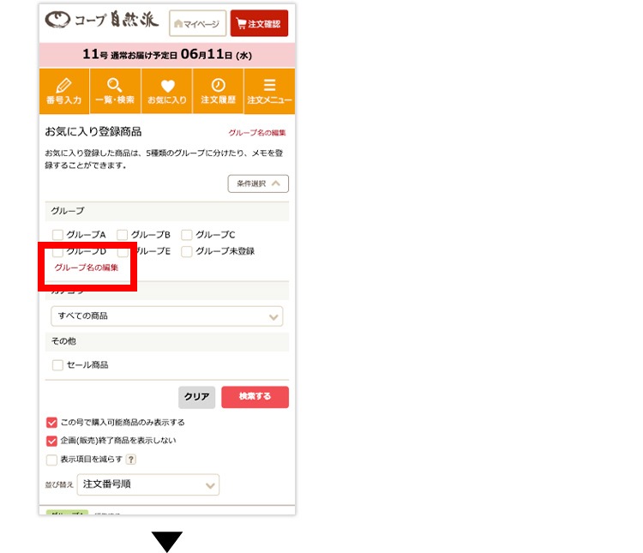Screen dimensions: 643x553
Task: Click the help question mark icon
Action: [x=131, y=460]
